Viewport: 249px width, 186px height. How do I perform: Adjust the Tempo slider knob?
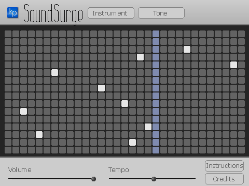154,179
